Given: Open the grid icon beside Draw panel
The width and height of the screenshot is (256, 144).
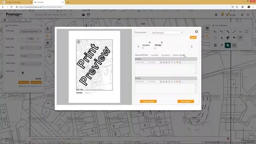Looking at the screenshot, I should tap(207, 29).
